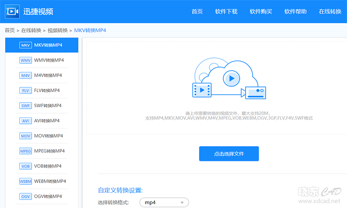Select VOB转换MP4 in the sidebar
This screenshot has height=208, width=347.
[x=42, y=166]
